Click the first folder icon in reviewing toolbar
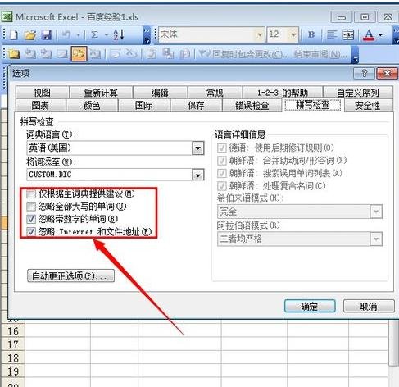The width and height of the screenshot is (399, 387). 14,54
